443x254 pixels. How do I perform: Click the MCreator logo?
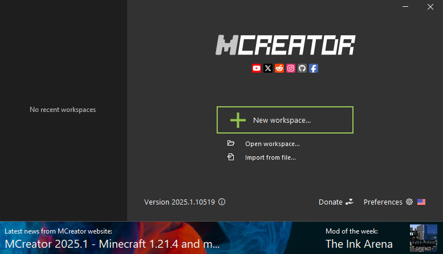click(285, 45)
